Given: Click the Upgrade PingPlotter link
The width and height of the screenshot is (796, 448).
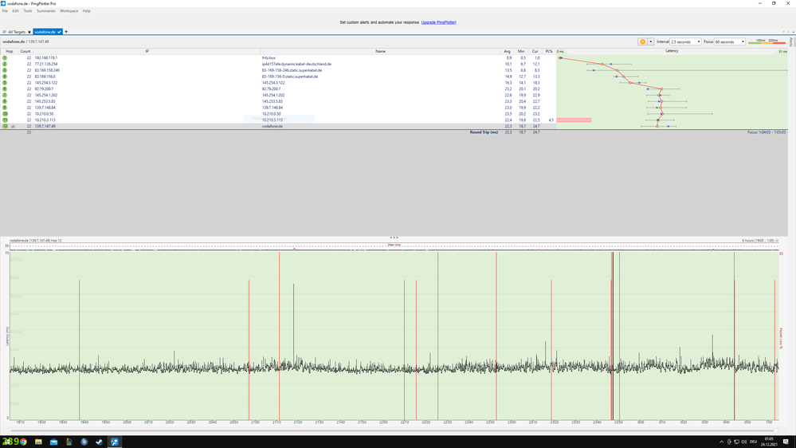Looking at the screenshot, I should click(438, 22).
